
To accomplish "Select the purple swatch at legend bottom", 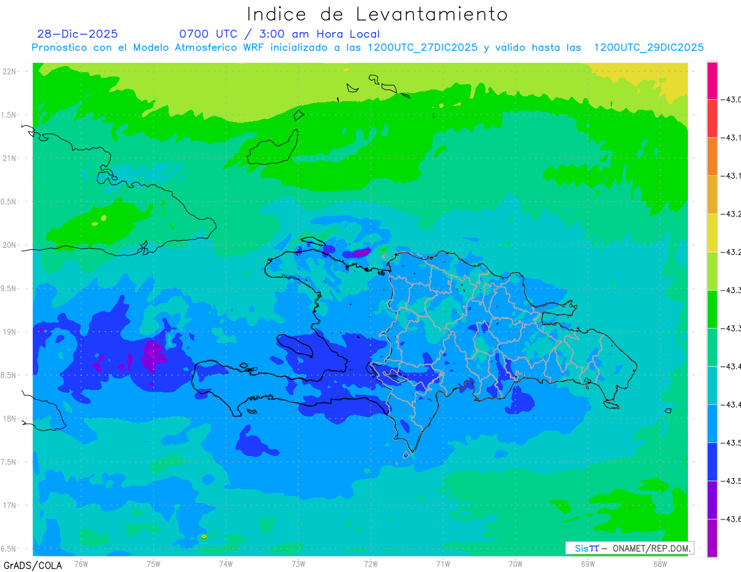I will (712, 538).
